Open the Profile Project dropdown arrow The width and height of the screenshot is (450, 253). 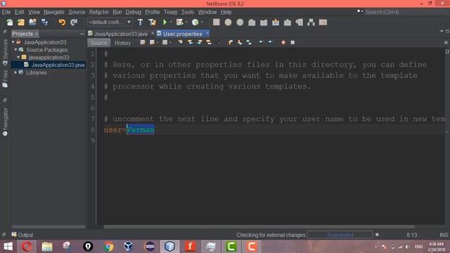coord(202,22)
